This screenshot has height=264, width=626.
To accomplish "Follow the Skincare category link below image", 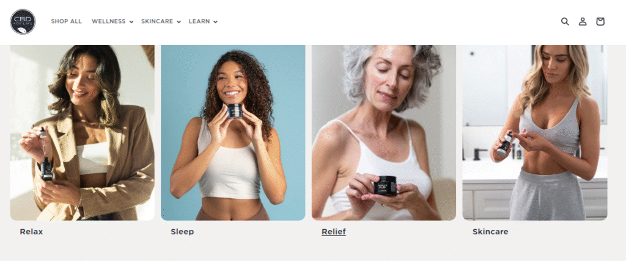I will 490,232.
